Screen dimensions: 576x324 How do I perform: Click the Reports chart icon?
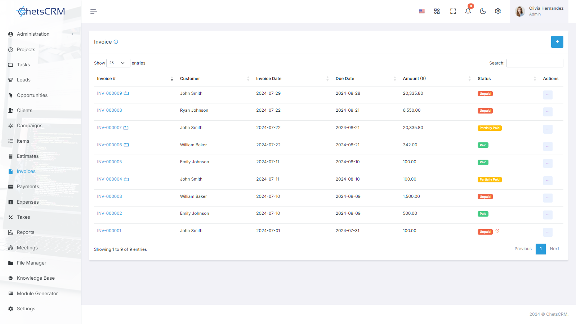(11, 232)
